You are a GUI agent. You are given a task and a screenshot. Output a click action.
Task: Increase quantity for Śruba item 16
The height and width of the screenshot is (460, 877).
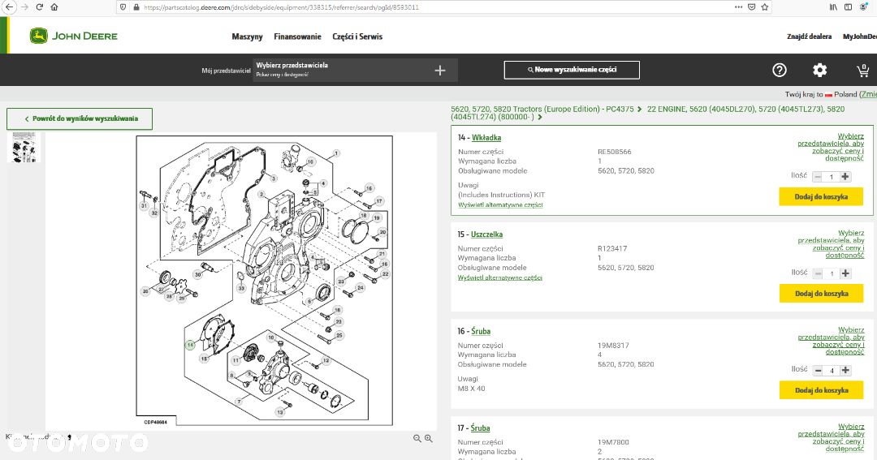tap(845, 370)
